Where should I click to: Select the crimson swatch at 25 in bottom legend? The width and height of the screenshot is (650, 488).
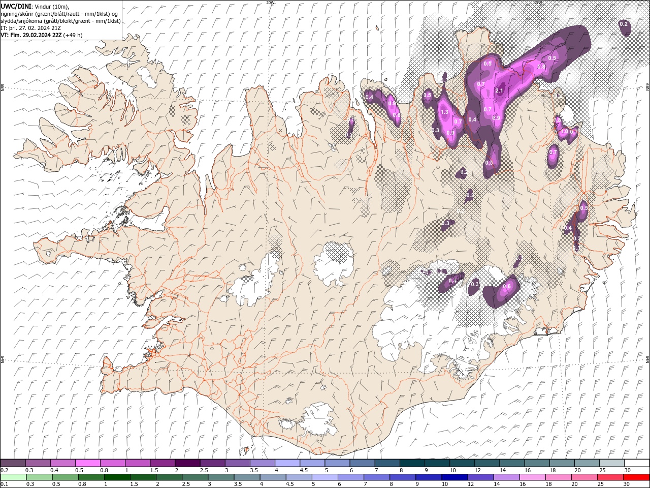(610, 477)
